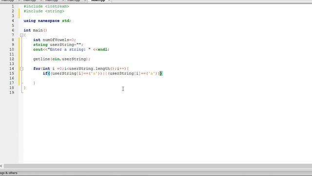Viewport: 312px width, 176px height.
Task: Click 'getline(cin,userString);' statement
Action: point(62,59)
